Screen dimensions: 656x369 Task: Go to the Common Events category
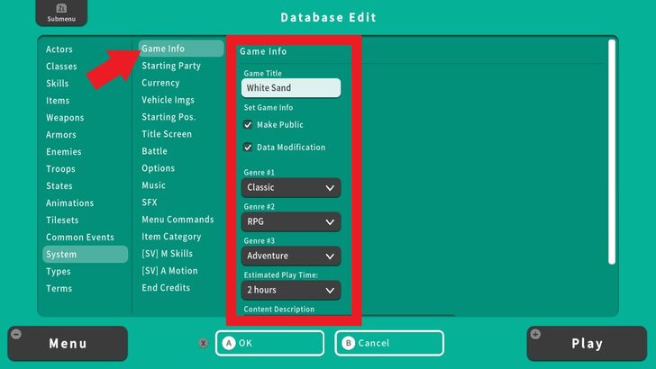point(80,238)
